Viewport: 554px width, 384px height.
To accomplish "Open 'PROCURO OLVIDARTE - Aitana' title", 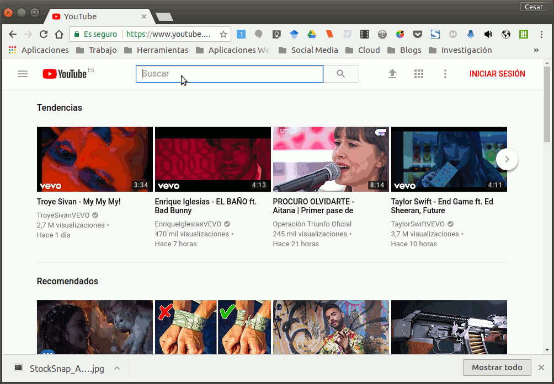I will click(313, 206).
